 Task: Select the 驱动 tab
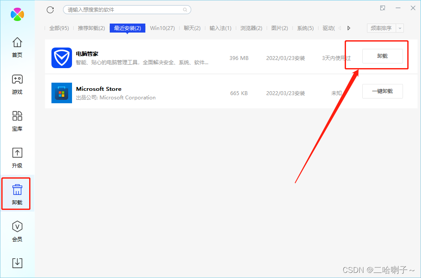[x=329, y=28]
